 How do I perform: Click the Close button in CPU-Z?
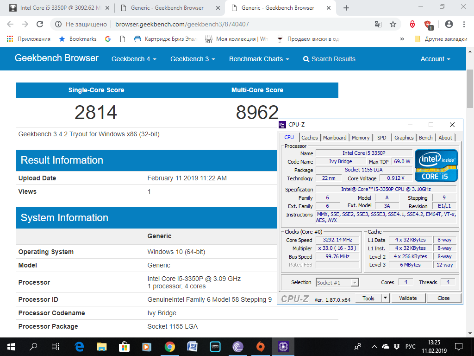[x=443, y=298]
